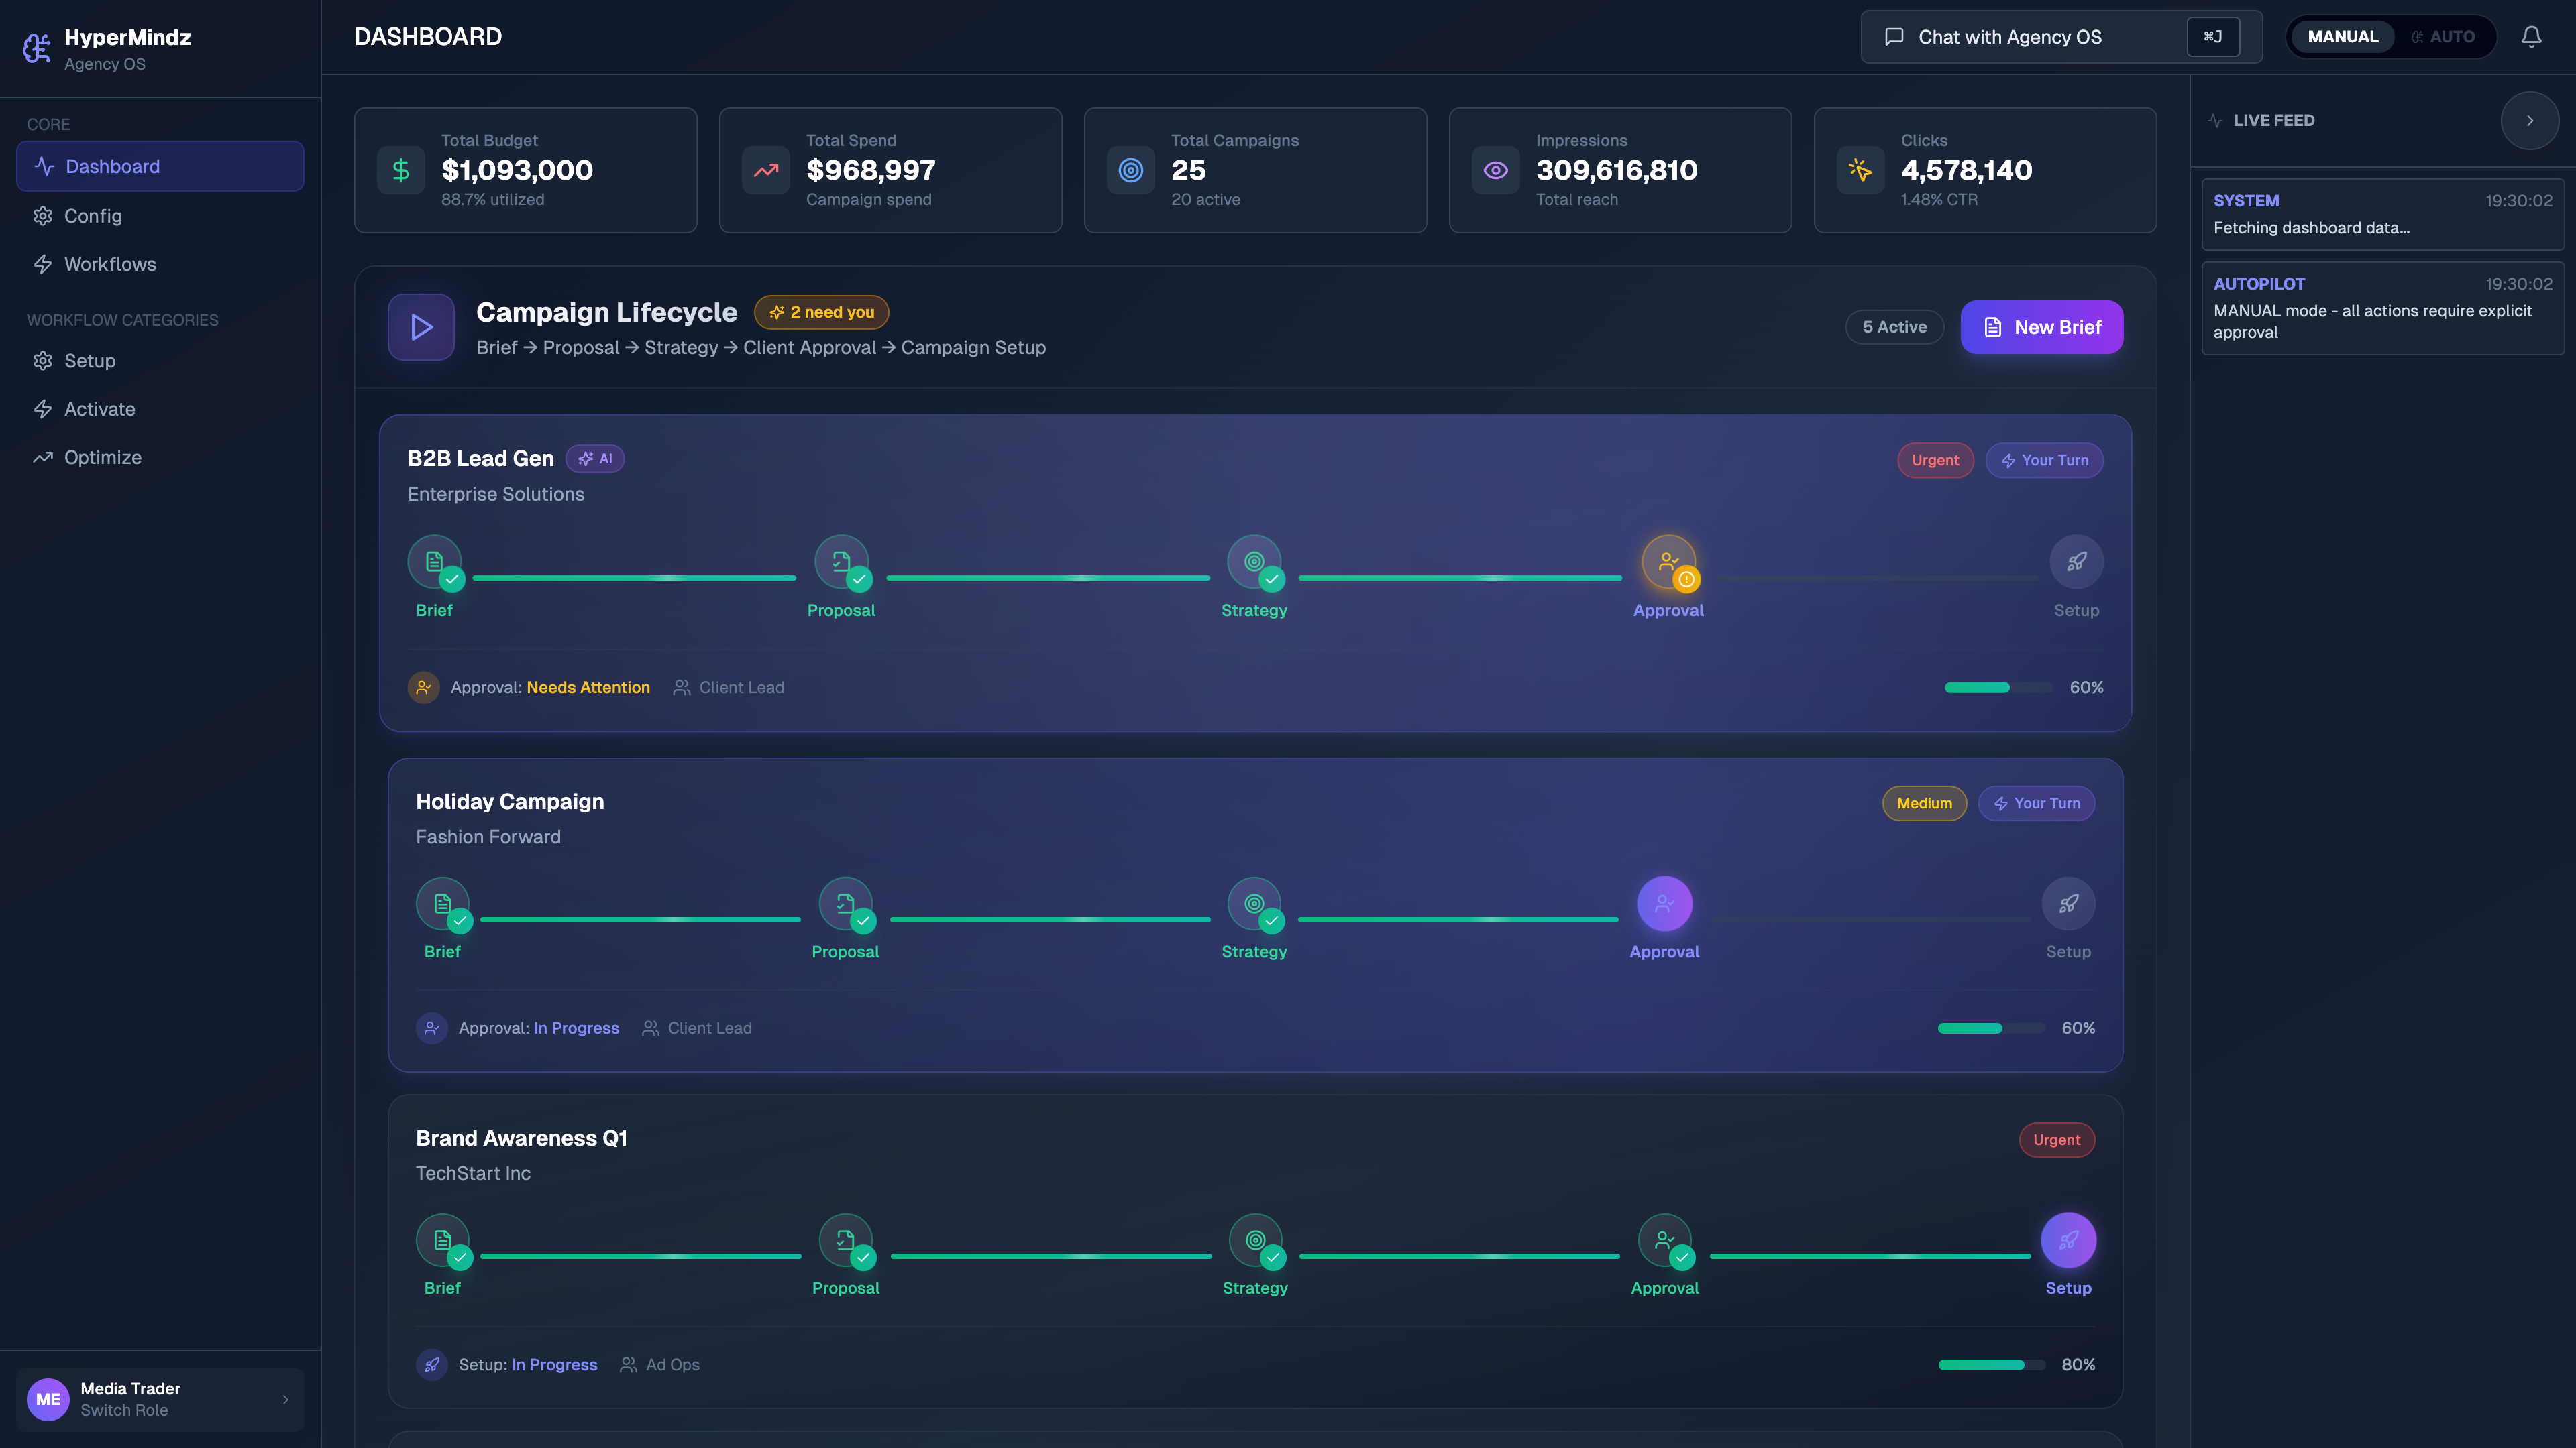The image size is (2576, 1448).
Task: Click the Workflows lightning icon
Action: [43, 264]
